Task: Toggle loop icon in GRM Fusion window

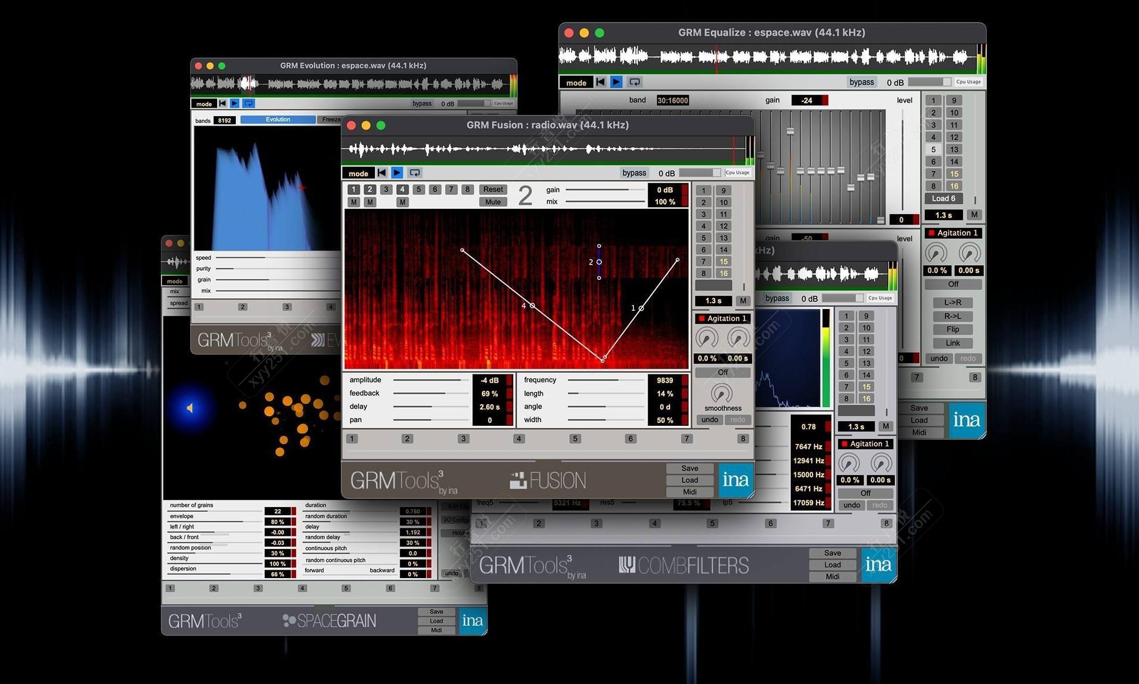Action: tap(415, 173)
